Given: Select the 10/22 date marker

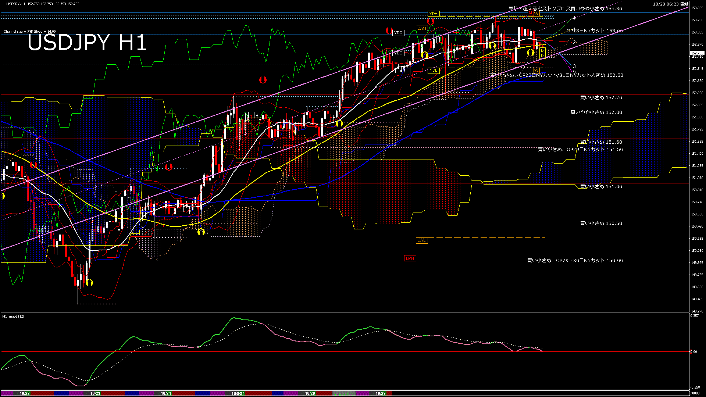Looking at the screenshot, I should click(25, 393).
